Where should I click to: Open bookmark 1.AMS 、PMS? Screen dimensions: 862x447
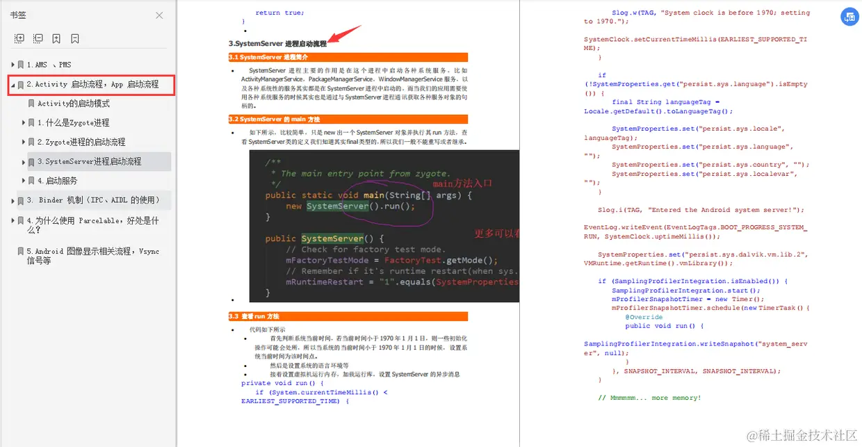pos(49,65)
